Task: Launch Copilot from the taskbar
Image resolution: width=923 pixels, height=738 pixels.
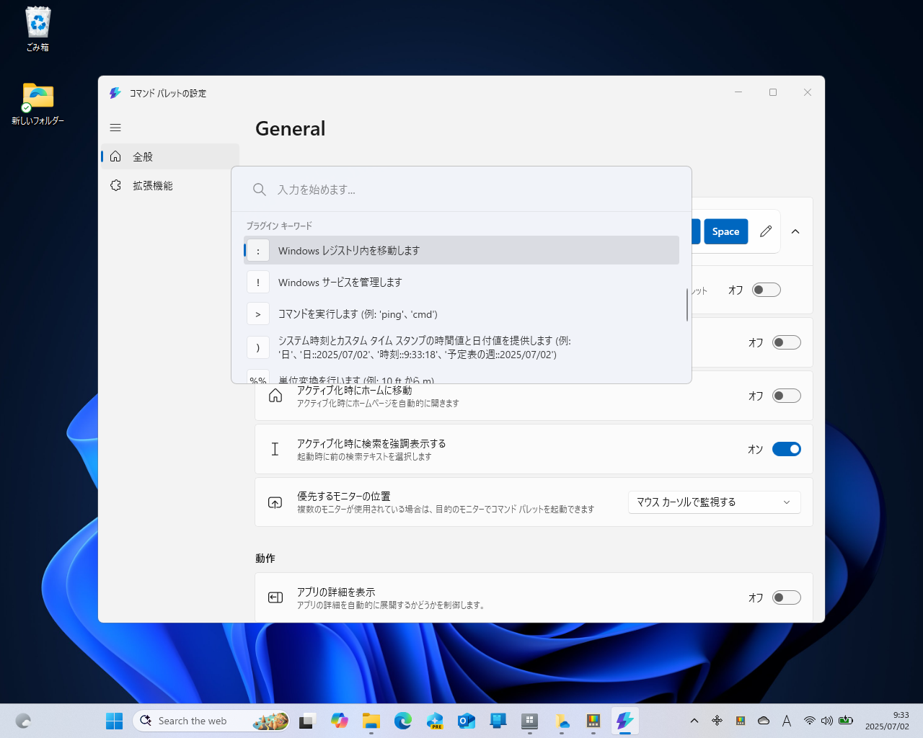Action: click(340, 721)
